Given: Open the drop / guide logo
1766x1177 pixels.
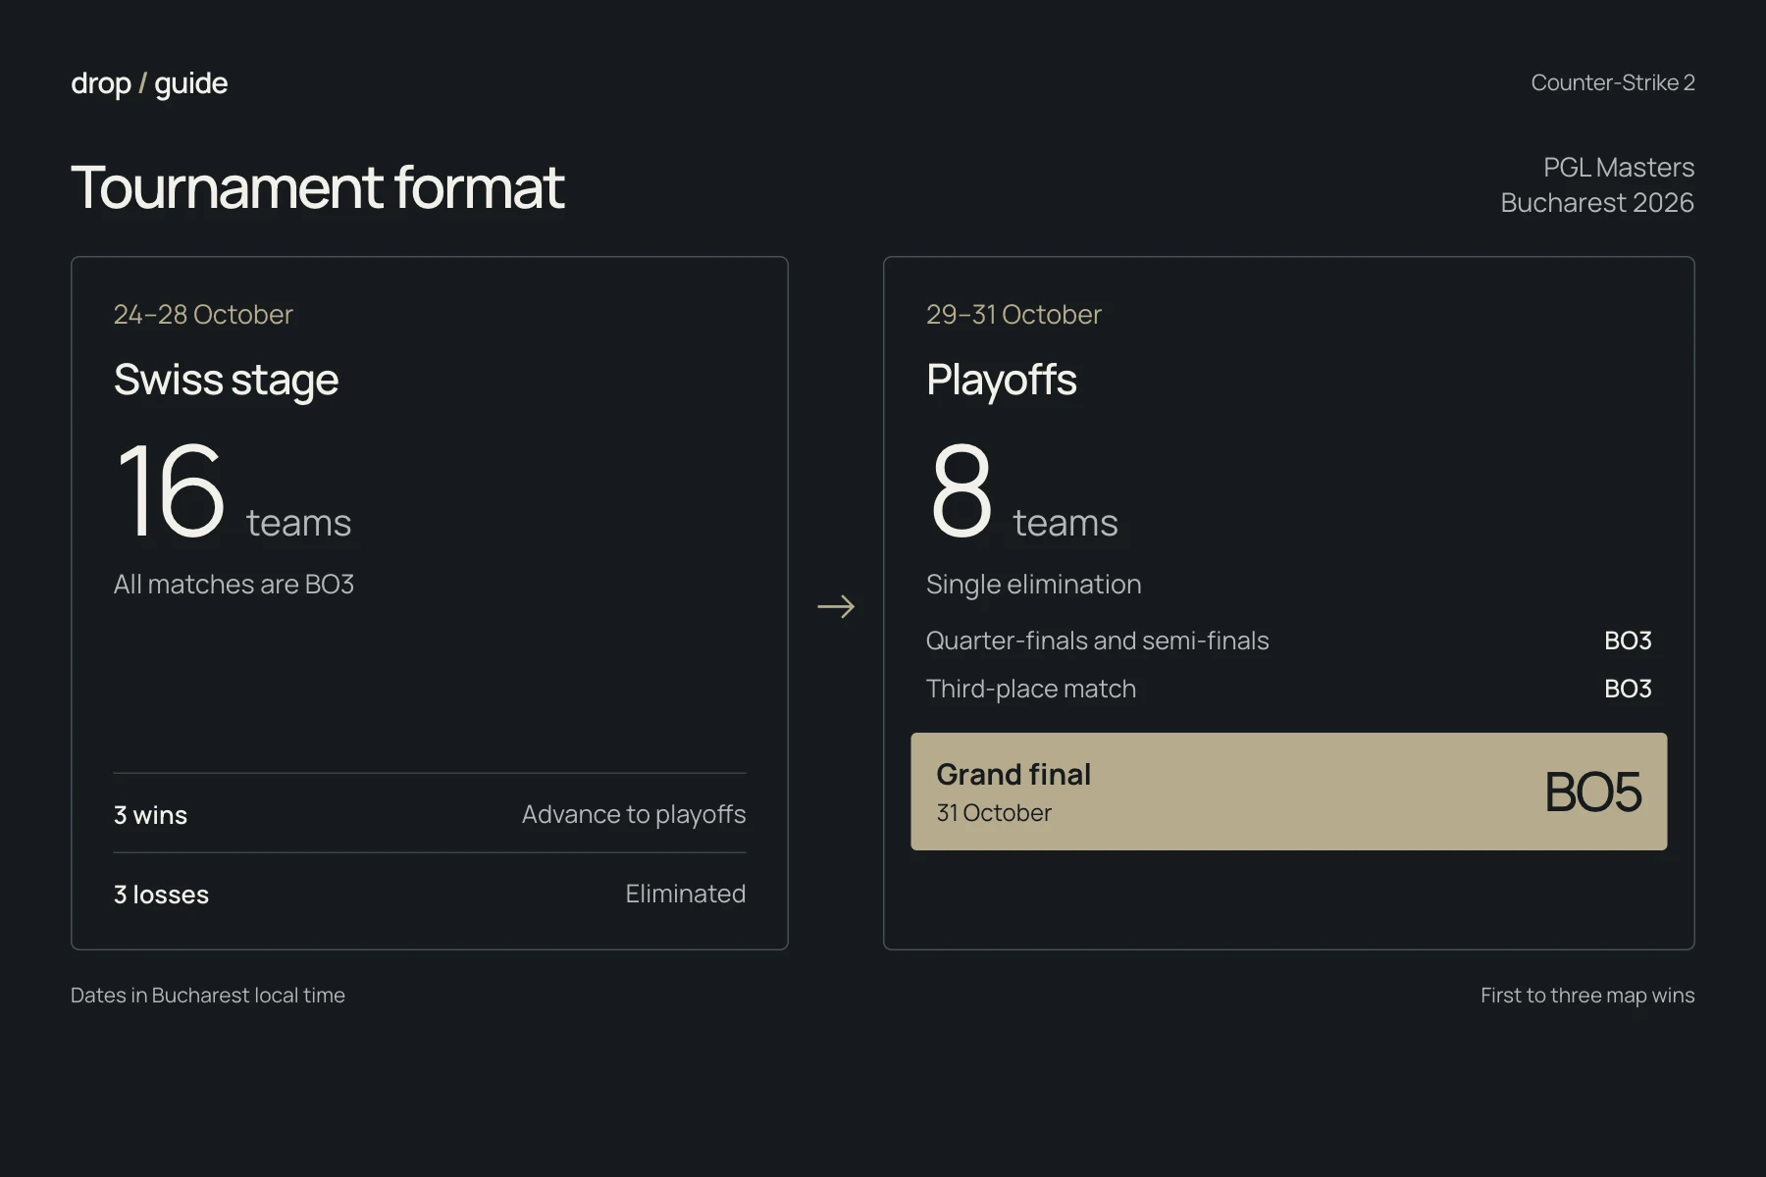Looking at the screenshot, I should [x=149, y=83].
